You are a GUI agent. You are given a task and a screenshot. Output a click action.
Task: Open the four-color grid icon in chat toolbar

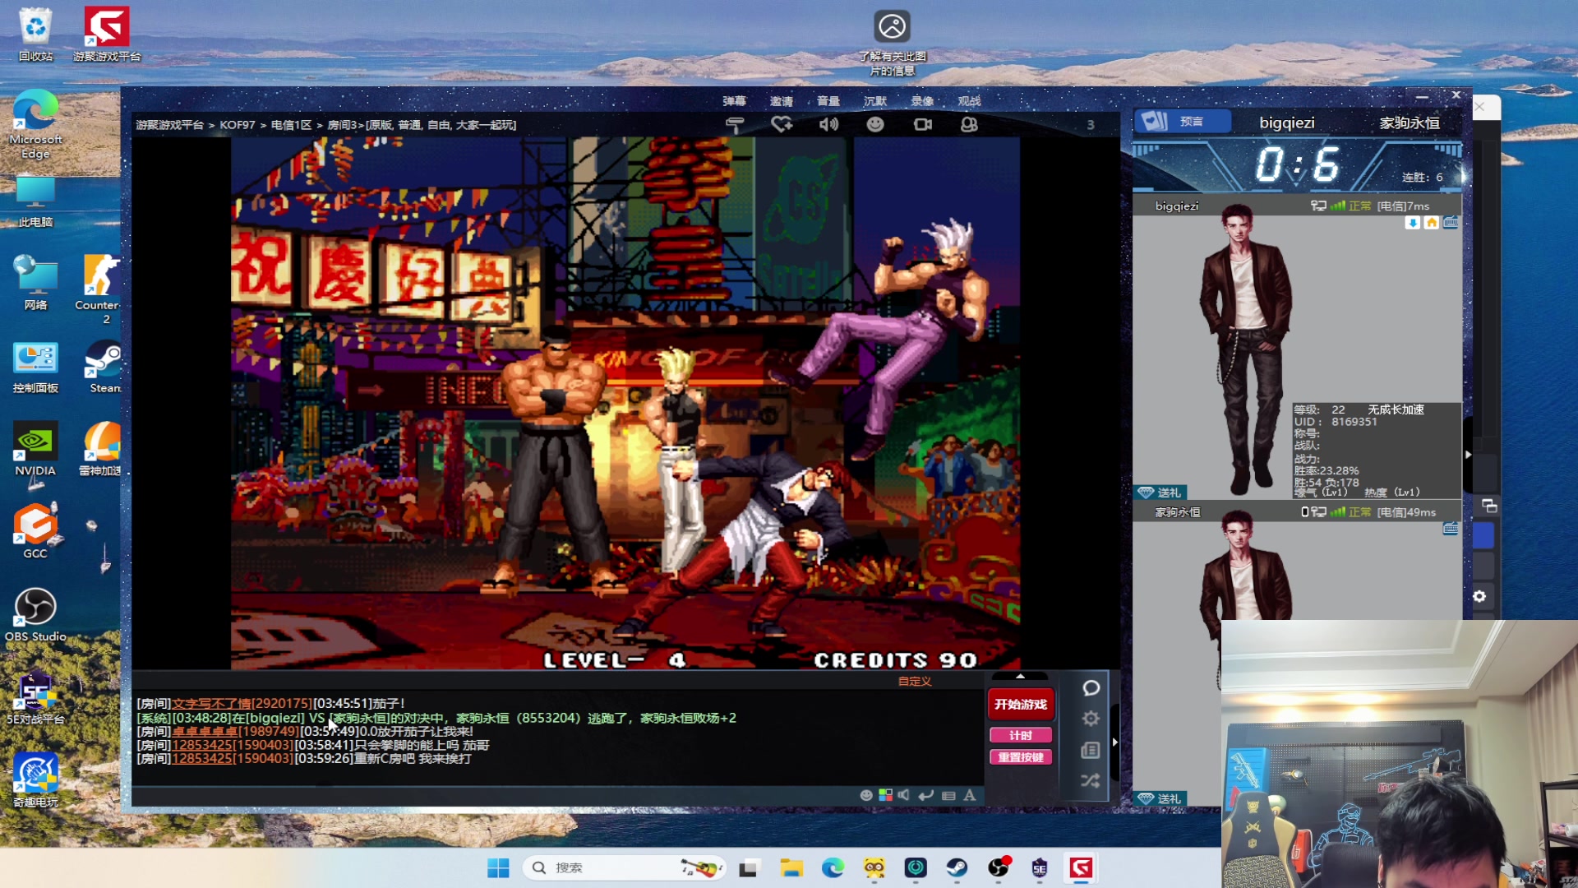(x=885, y=795)
